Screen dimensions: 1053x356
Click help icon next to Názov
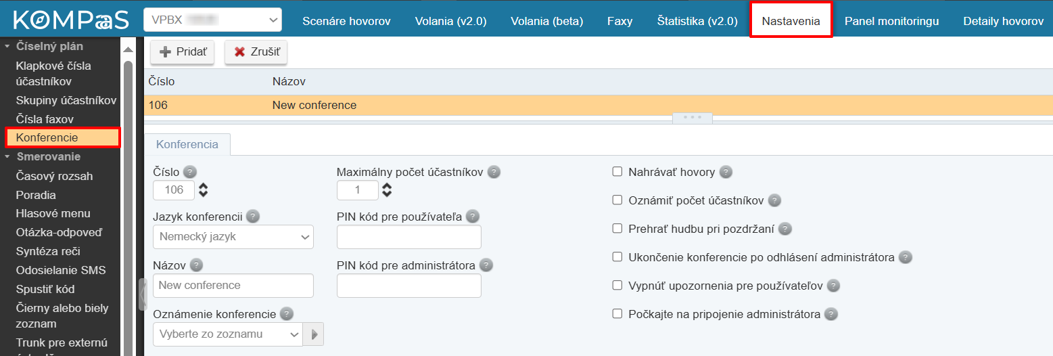(x=196, y=265)
